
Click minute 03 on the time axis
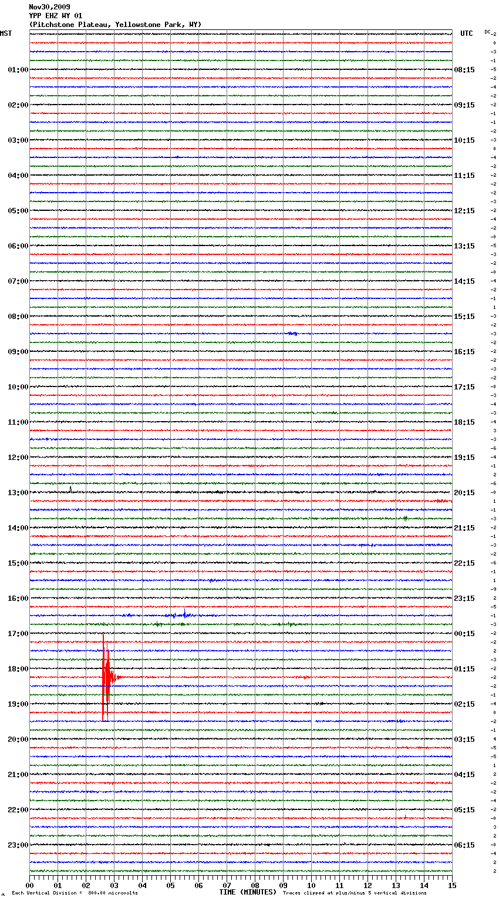(114, 885)
